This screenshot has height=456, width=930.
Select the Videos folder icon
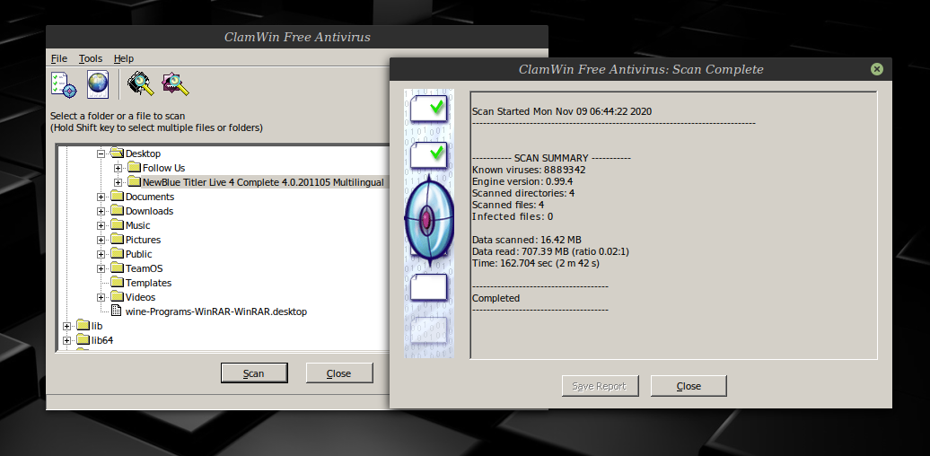coord(117,297)
